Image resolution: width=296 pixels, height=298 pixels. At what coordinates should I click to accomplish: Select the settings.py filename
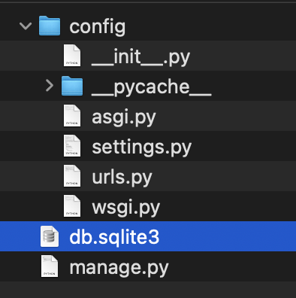click(142, 147)
